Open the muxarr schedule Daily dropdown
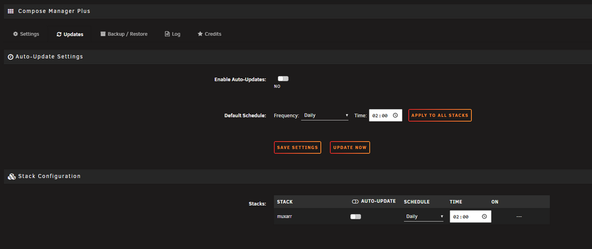 click(x=424, y=217)
